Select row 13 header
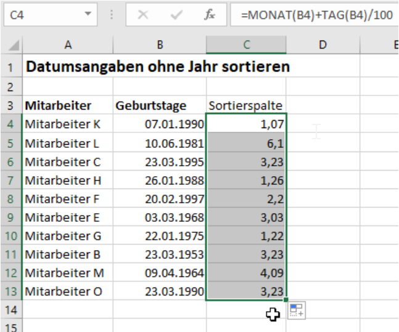 (11, 291)
